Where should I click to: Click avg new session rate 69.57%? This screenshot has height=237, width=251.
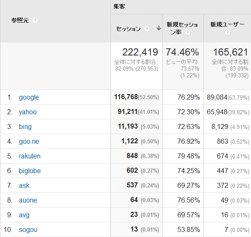(189, 215)
